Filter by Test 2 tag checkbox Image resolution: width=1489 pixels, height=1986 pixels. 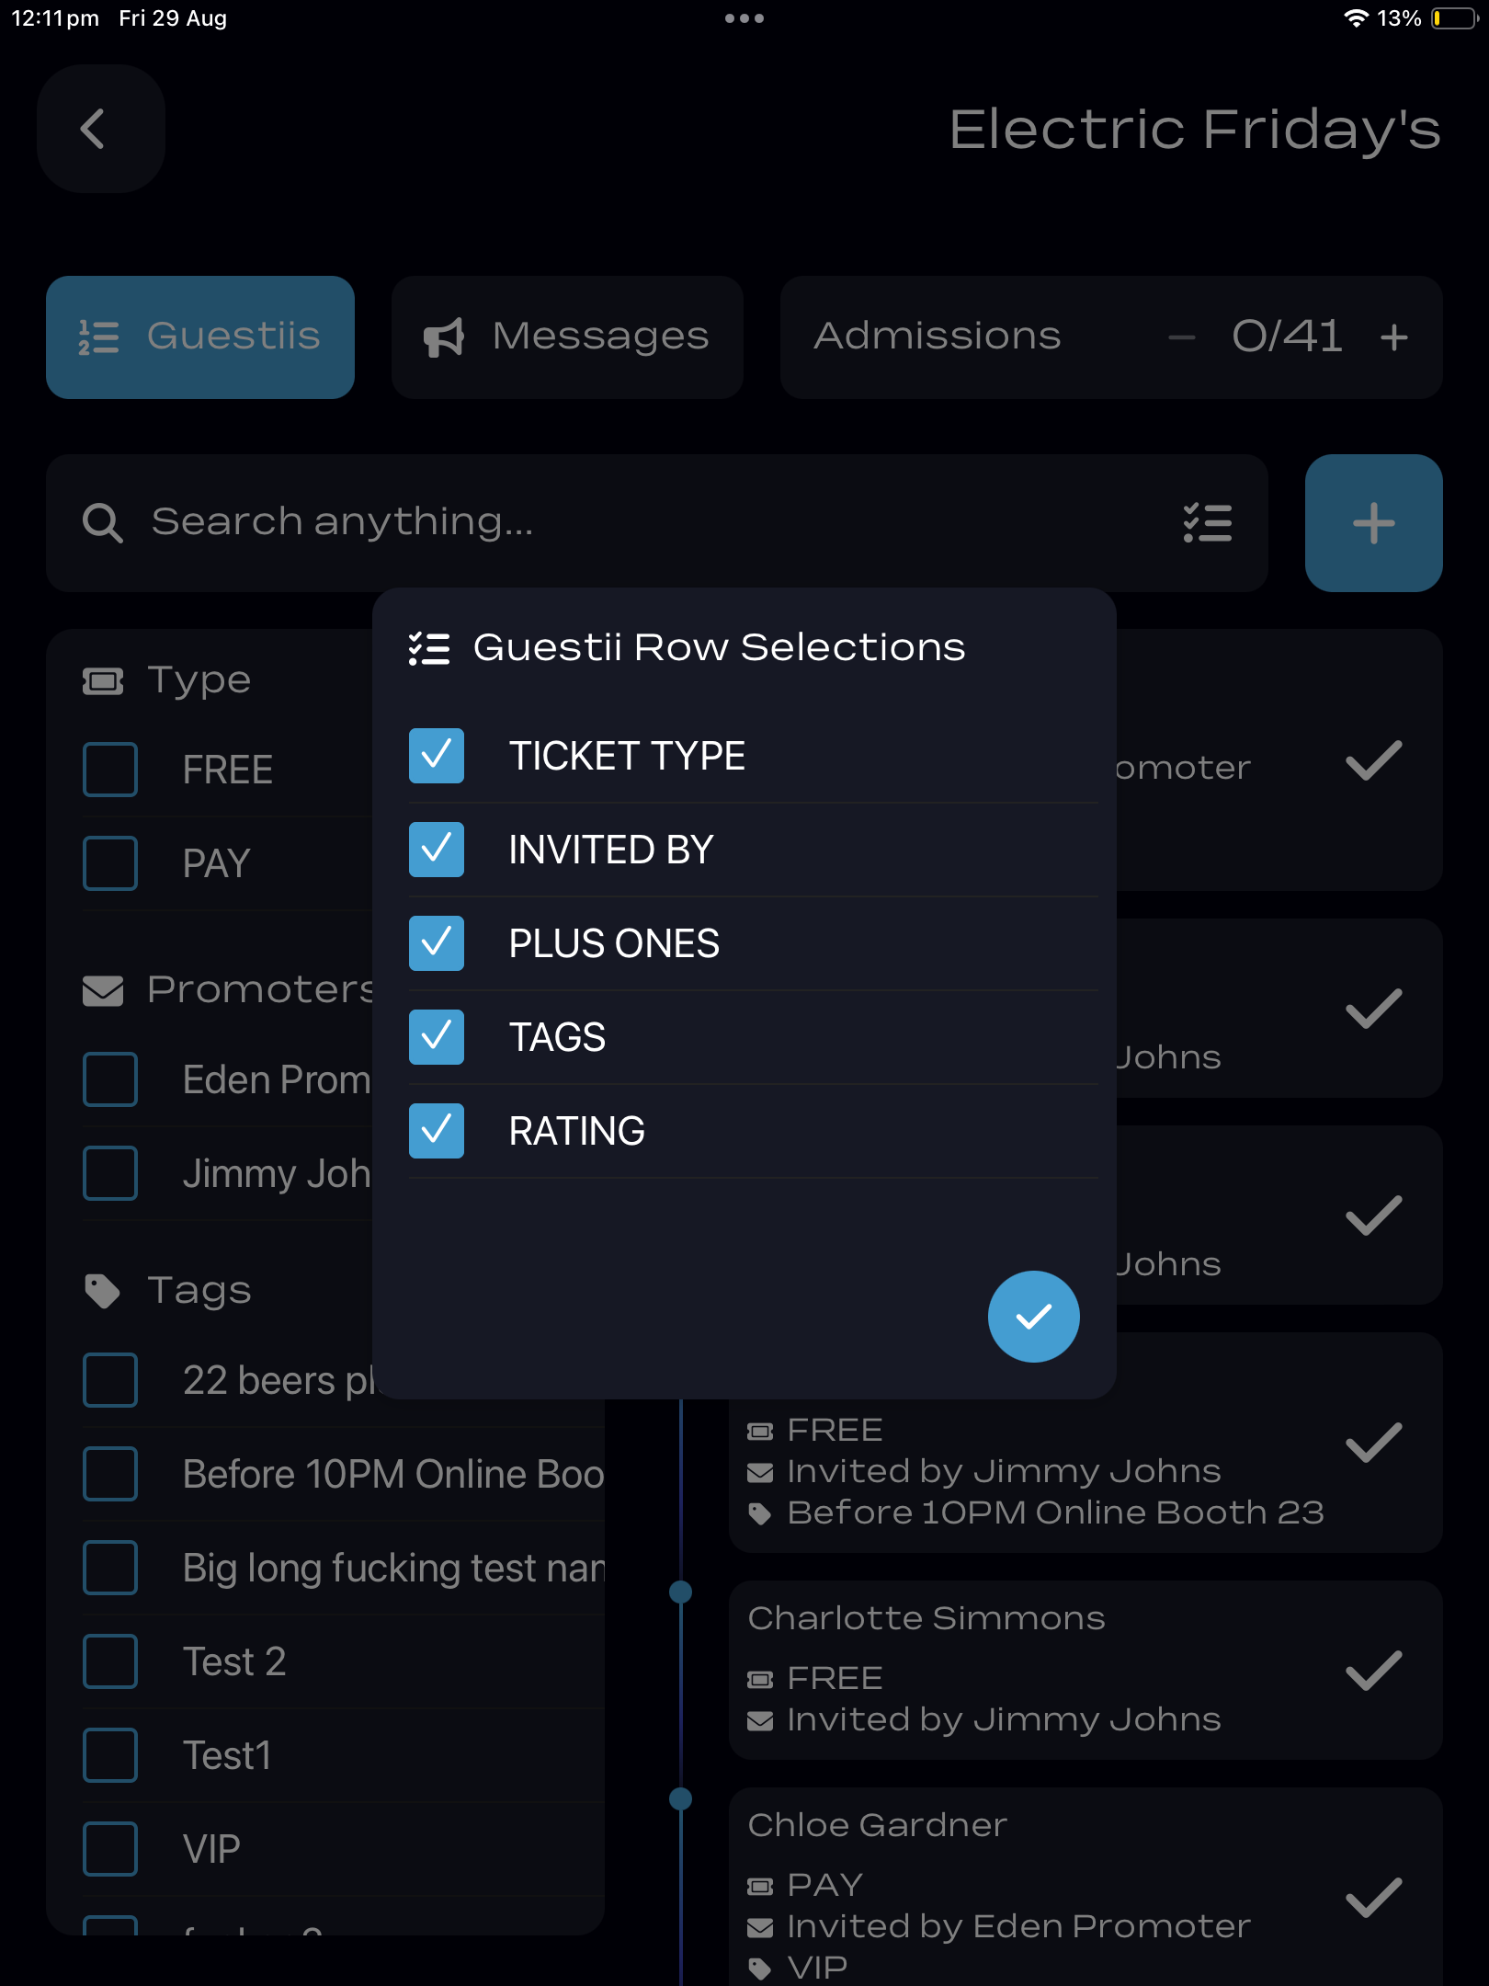coord(110,1661)
